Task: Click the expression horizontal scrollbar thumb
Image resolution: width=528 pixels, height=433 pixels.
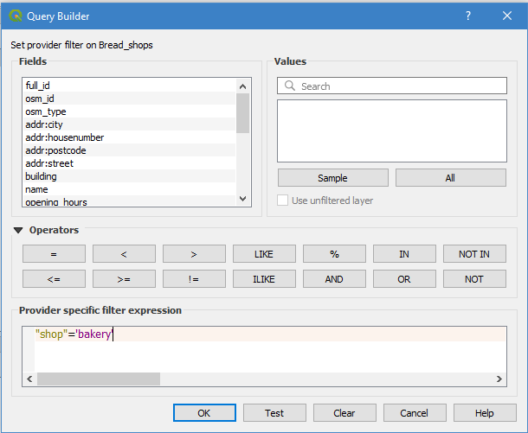Action: click(x=98, y=379)
